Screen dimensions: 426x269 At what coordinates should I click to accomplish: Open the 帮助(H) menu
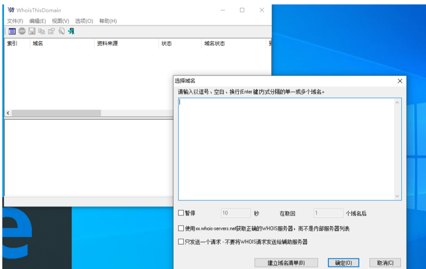click(108, 21)
